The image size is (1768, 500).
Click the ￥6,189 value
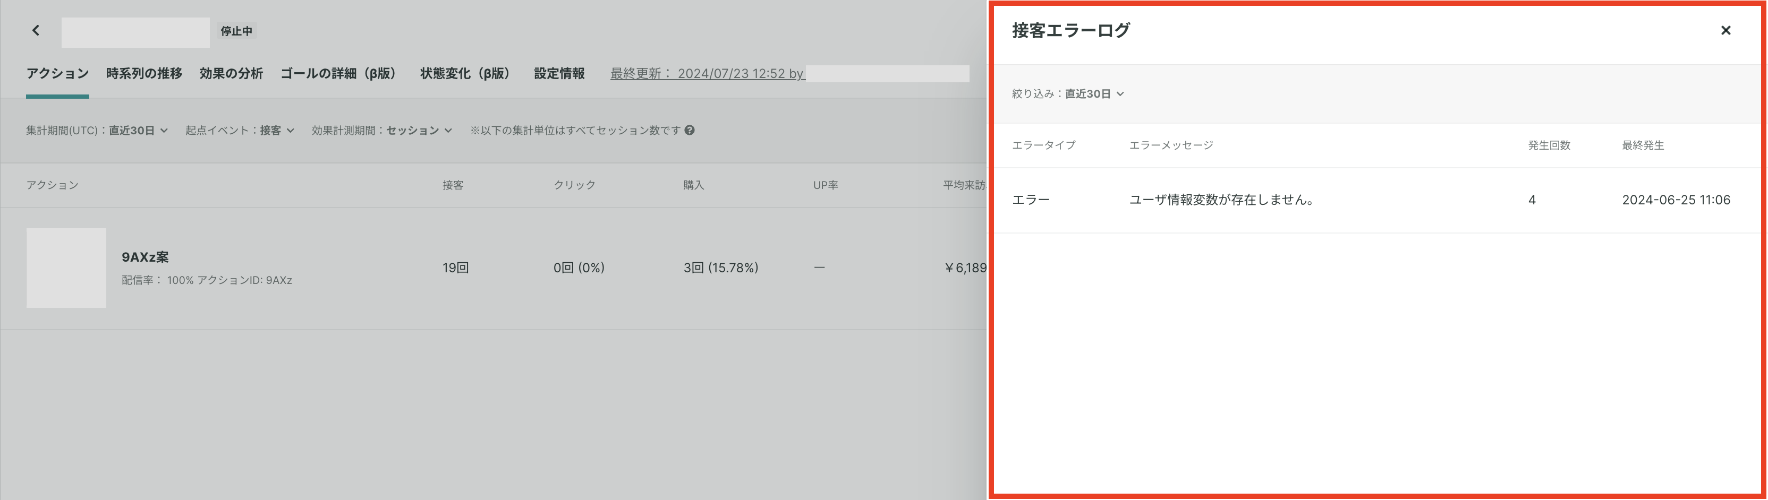pos(965,268)
